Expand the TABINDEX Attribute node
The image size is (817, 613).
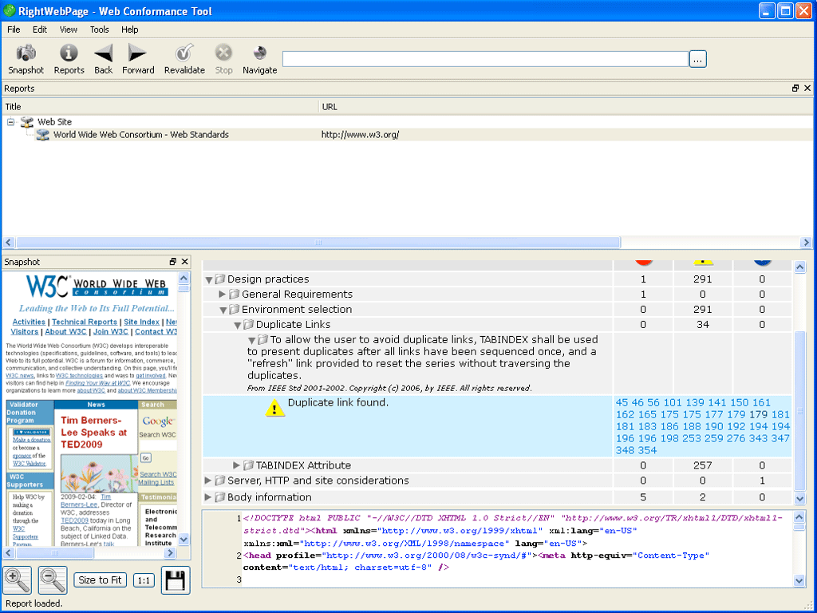pos(237,465)
